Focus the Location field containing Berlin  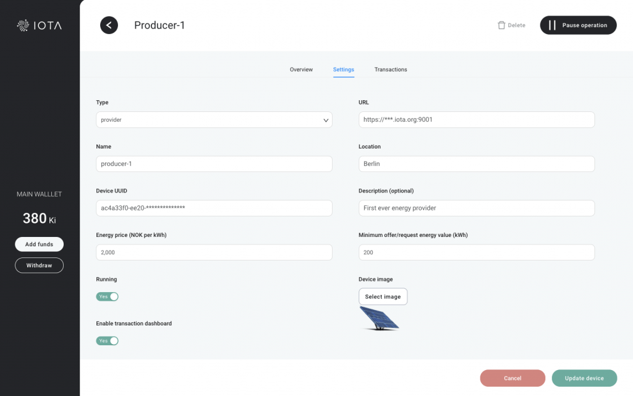(x=476, y=164)
